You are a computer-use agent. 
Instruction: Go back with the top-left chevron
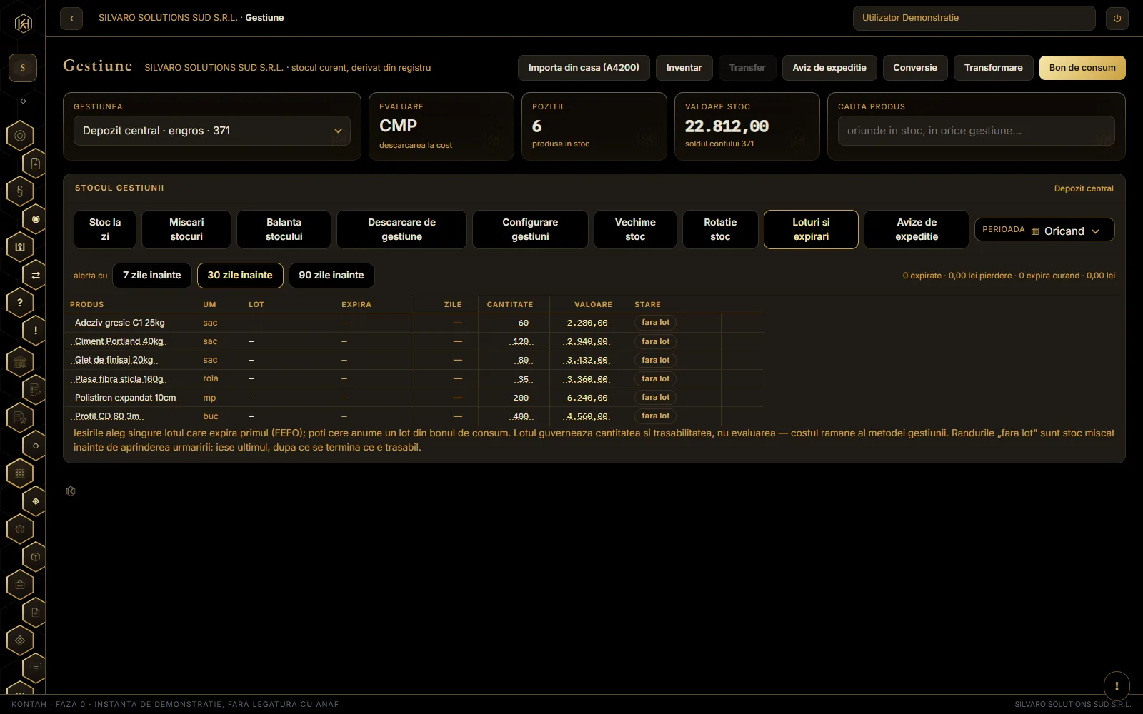tap(71, 19)
